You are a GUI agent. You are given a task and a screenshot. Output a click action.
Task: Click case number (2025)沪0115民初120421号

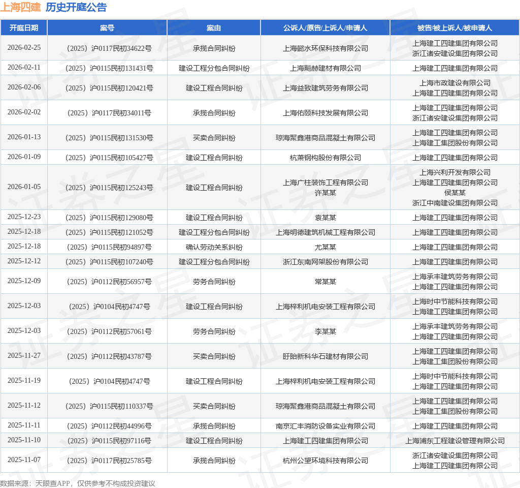[109, 88]
